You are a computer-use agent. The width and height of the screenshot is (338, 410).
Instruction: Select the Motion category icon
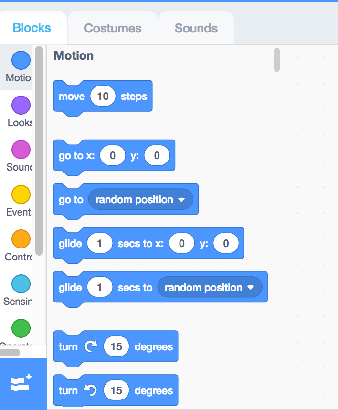(x=20, y=59)
